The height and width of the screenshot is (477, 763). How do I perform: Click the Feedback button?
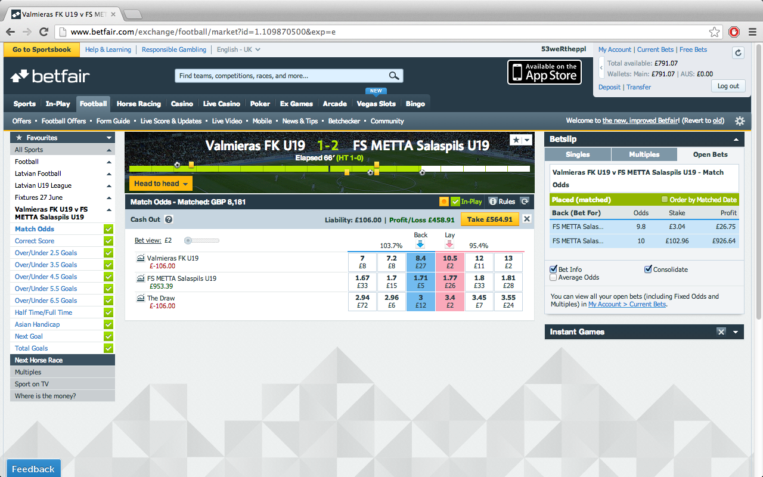tap(33, 469)
